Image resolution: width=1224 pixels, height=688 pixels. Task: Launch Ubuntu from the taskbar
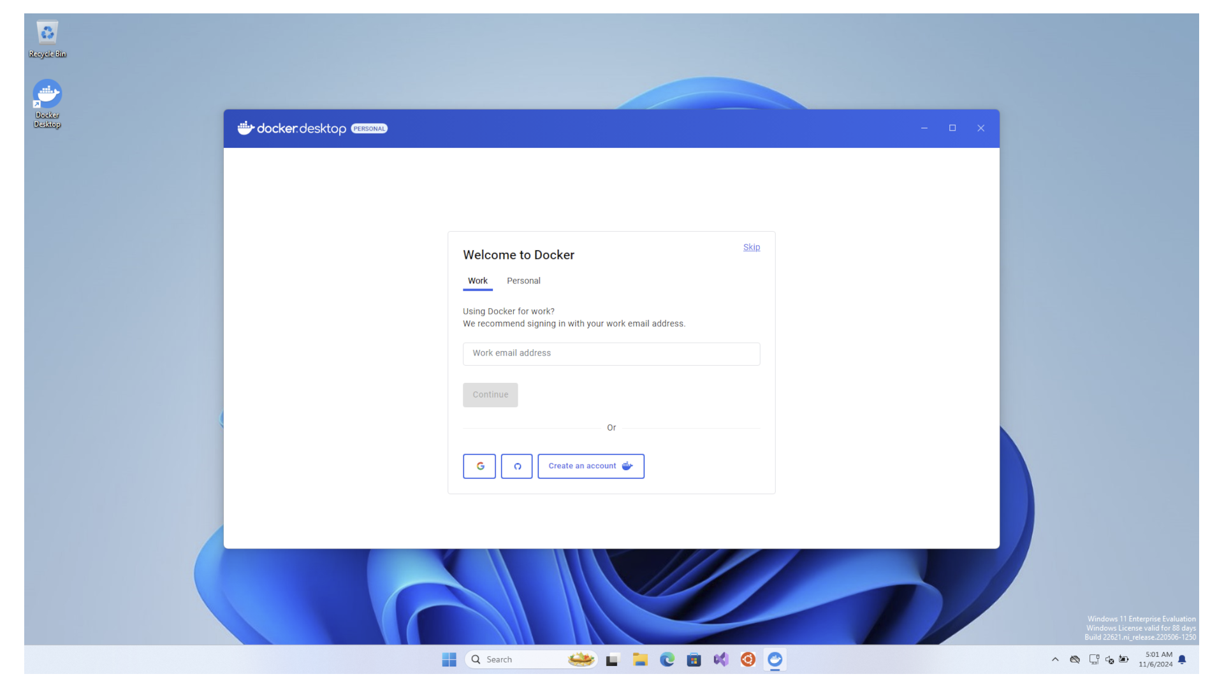tap(747, 659)
